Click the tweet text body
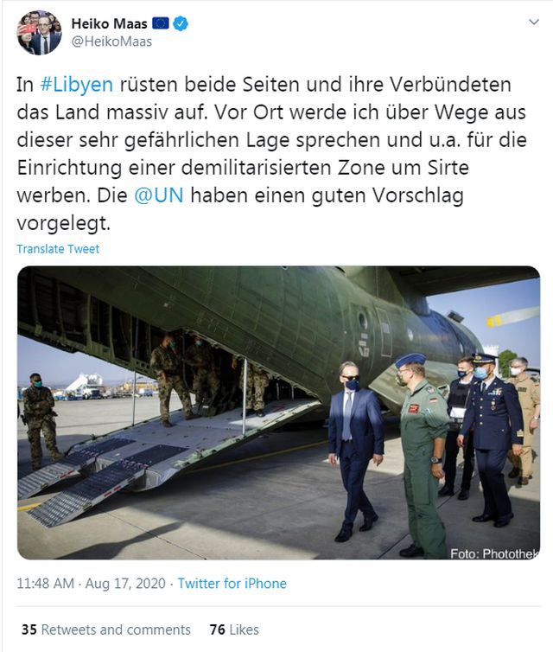Screen dimensions: 553x652 pos(271,153)
